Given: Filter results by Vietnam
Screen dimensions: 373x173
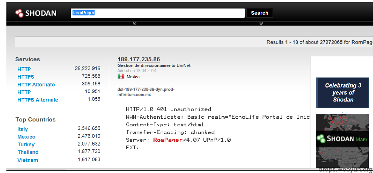Looking at the screenshot, I should (28, 160).
